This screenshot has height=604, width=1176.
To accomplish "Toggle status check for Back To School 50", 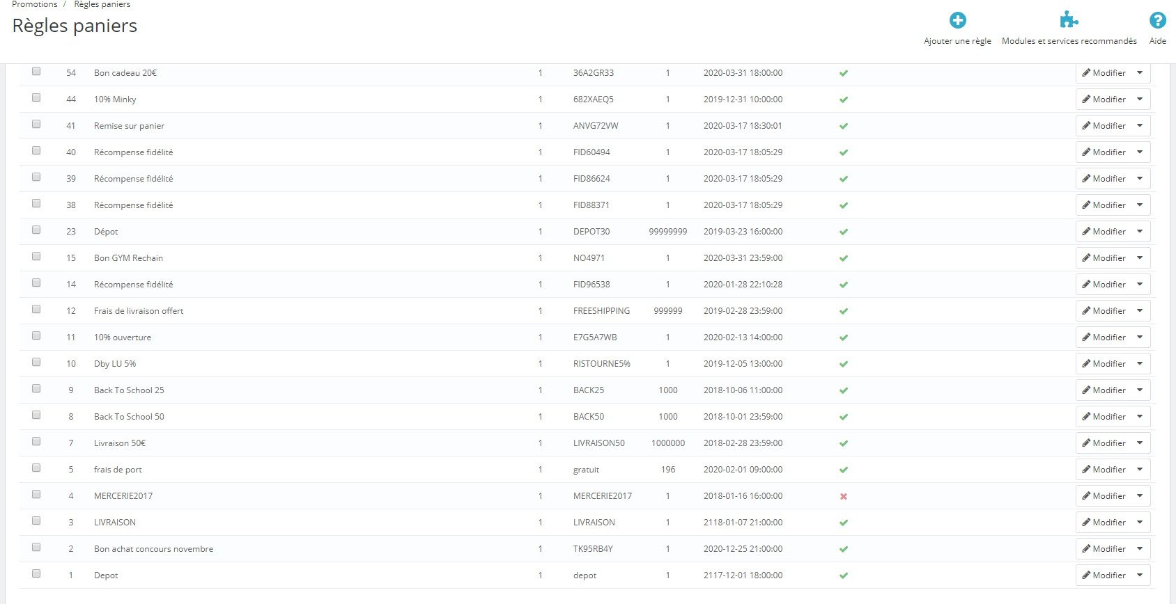I will [844, 417].
